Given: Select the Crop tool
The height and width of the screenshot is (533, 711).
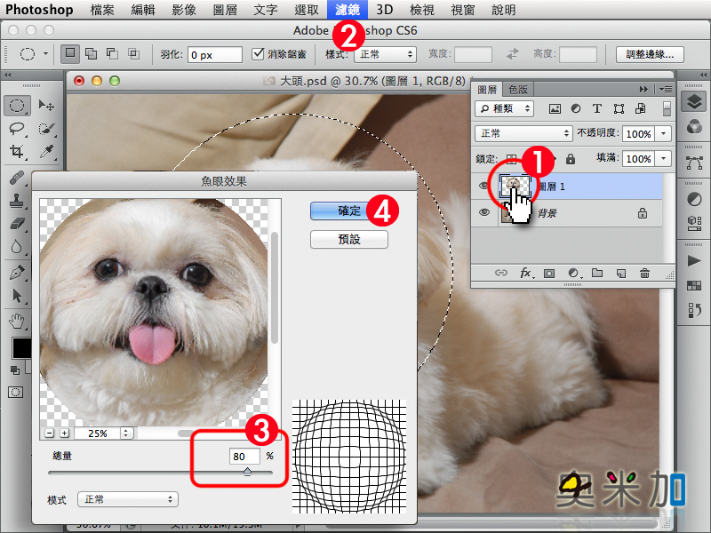Looking at the screenshot, I should [x=17, y=151].
